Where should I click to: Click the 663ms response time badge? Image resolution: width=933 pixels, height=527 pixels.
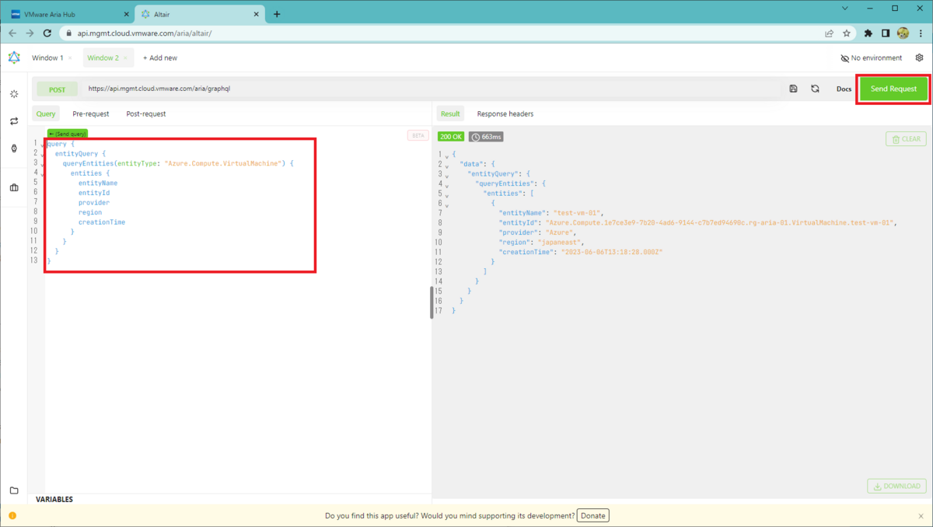486,137
